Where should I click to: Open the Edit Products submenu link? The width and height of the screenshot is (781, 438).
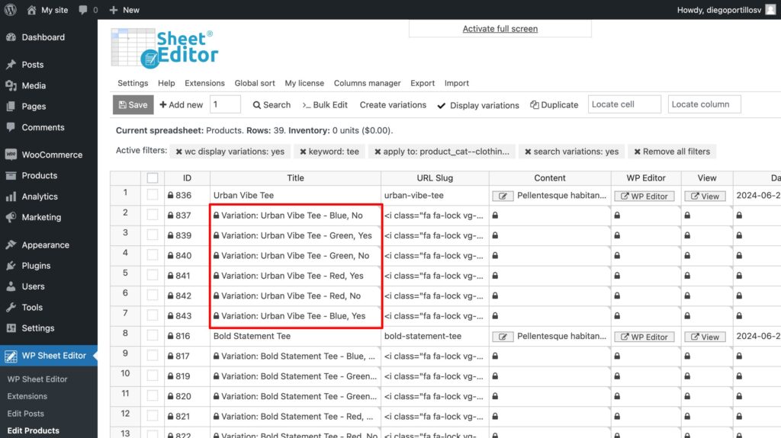tap(33, 430)
